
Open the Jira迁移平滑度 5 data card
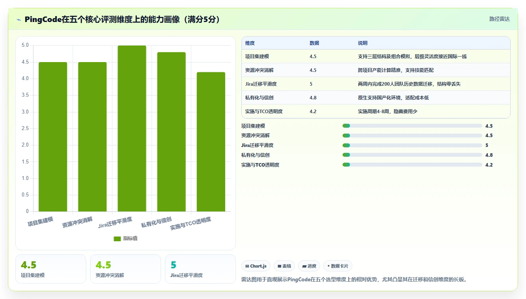pyautogui.click(x=200, y=269)
